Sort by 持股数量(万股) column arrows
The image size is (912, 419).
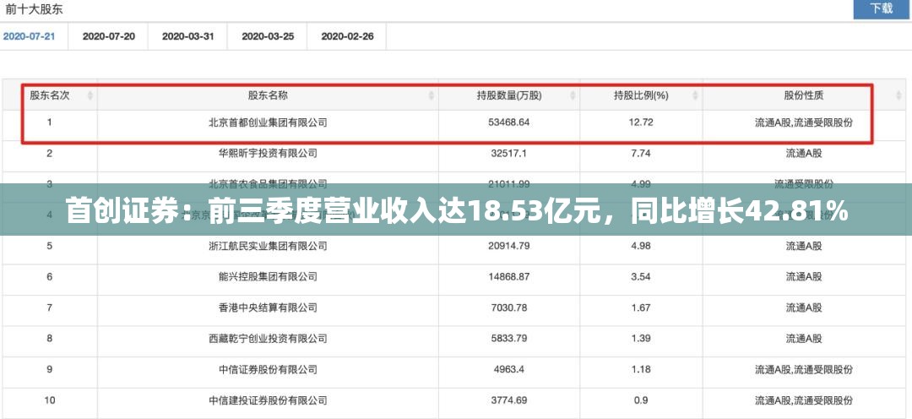pos(573,95)
